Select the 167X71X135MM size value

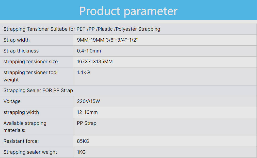(x=95, y=62)
